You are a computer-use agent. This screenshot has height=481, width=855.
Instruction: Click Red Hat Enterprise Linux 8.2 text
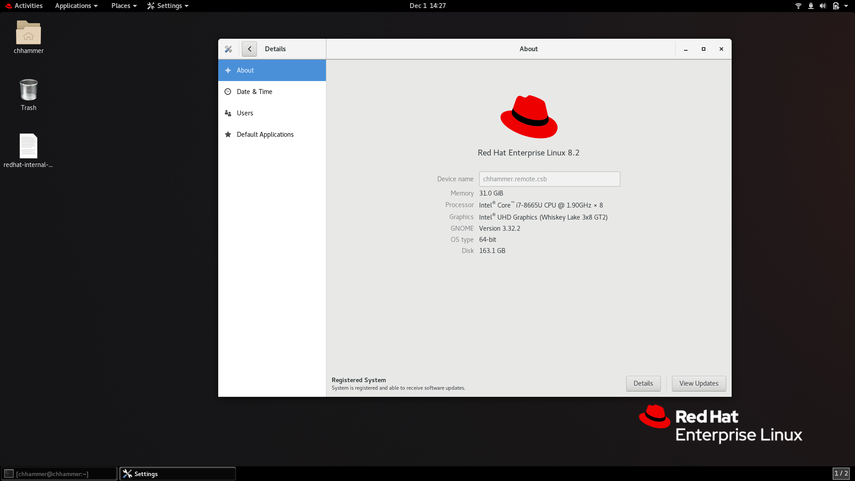pyautogui.click(x=529, y=153)
